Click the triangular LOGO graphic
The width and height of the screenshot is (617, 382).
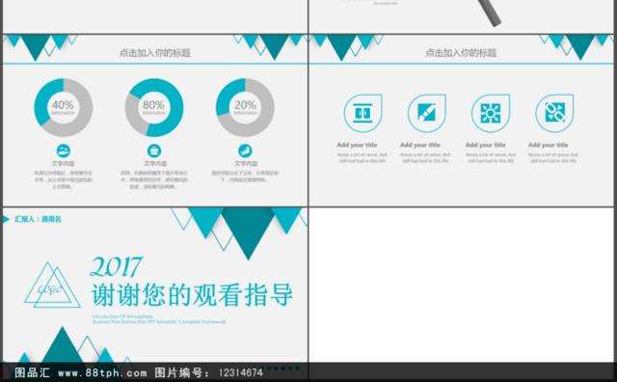click(52, 286)
